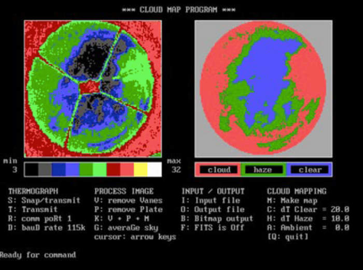Click the 'PROCESS IMAGE' section heading
363x270 pixels.
coord(124,191)
